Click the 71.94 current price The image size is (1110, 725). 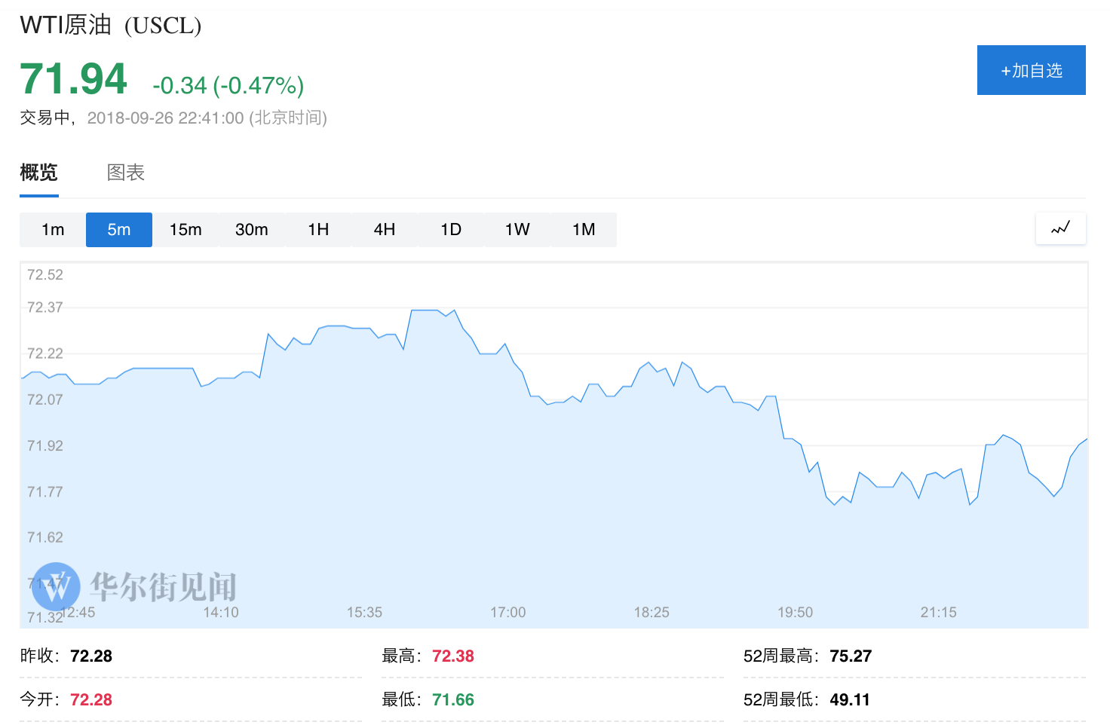(x=74, y=79)
